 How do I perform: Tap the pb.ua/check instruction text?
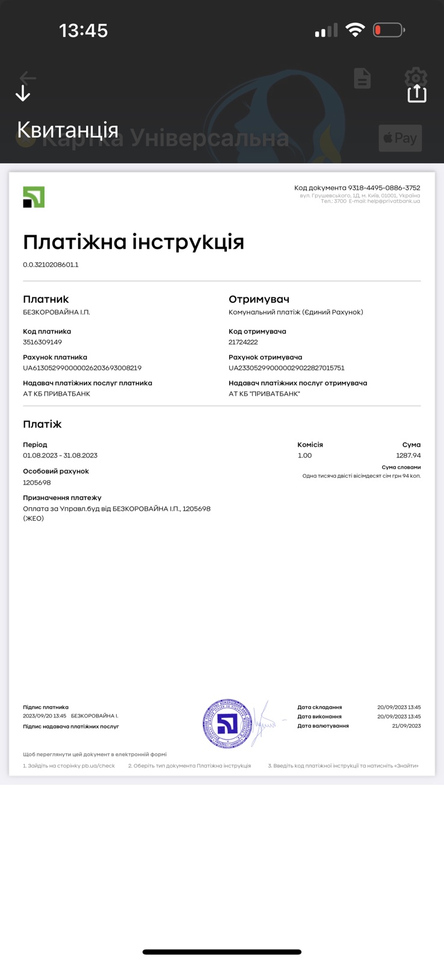coord(69,766)
